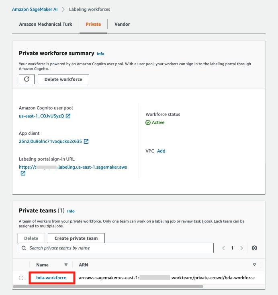Click the Active status checkmark icon
The image size is (278, 295).
(148, 122)
